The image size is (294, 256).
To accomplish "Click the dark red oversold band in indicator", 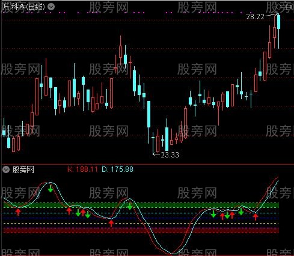I will click(141, 231).
